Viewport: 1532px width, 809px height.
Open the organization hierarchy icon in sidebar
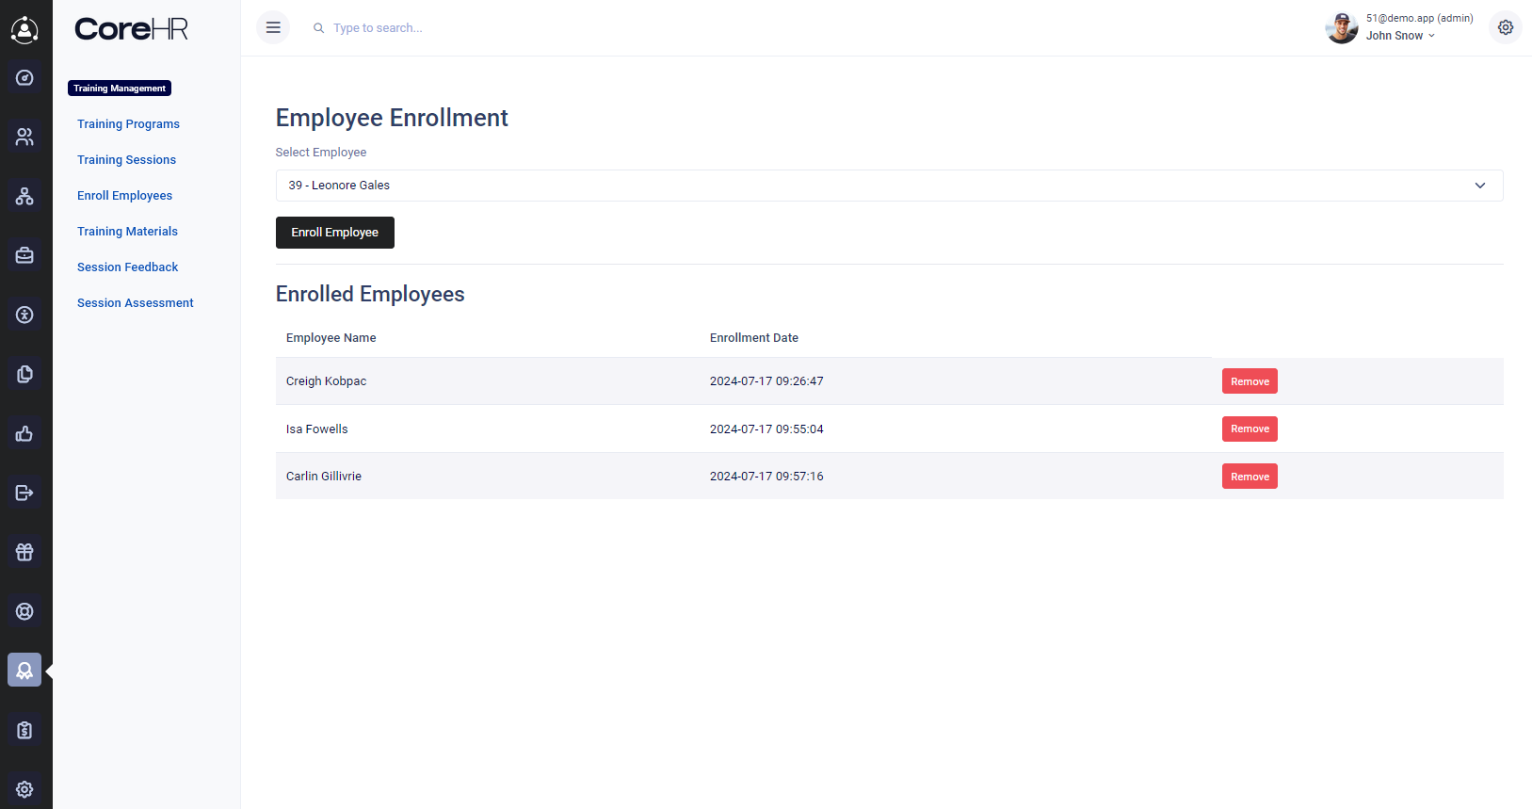pos(24,196)
